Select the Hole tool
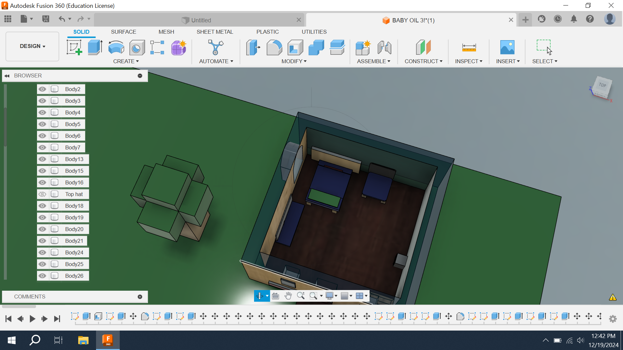623x350 pixels. click(137, 47)
